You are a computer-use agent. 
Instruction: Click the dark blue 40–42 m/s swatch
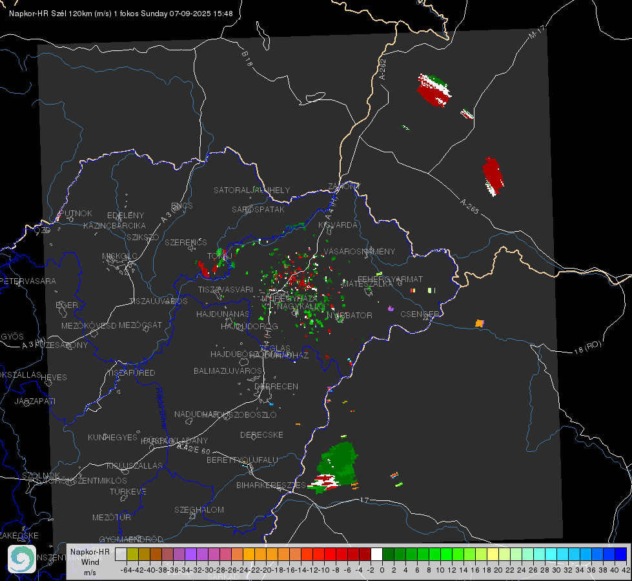(x=621, y=554)
